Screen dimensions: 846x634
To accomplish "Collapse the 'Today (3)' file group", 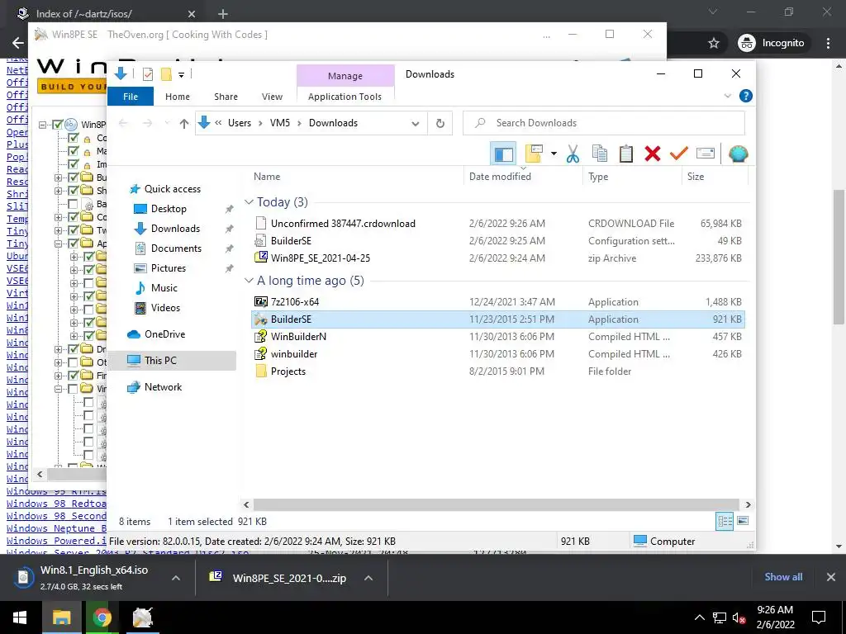I will click(249, 202).
